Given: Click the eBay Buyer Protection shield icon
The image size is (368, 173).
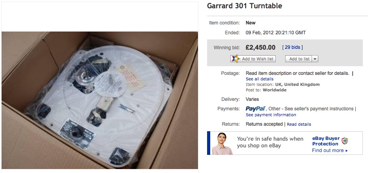Looking at the screenshot, I should coord(344,141).
